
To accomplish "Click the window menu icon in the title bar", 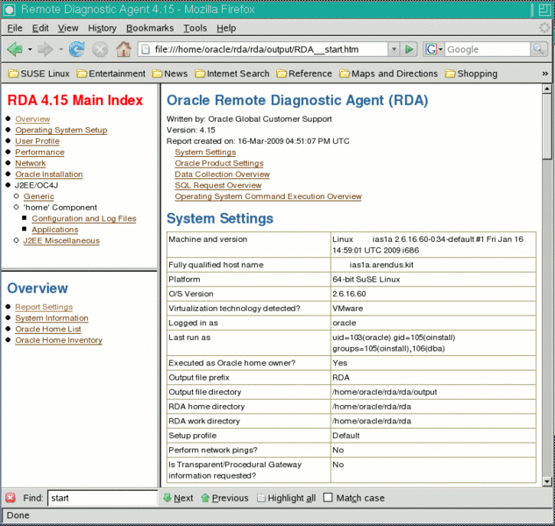I will pyautogui.click(x=9, y=10).
